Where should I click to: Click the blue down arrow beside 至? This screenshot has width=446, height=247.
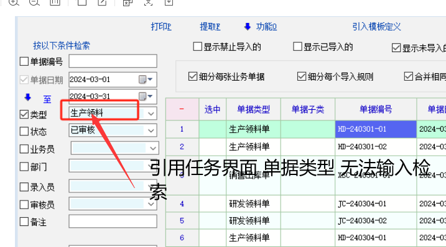pos(27,97)
